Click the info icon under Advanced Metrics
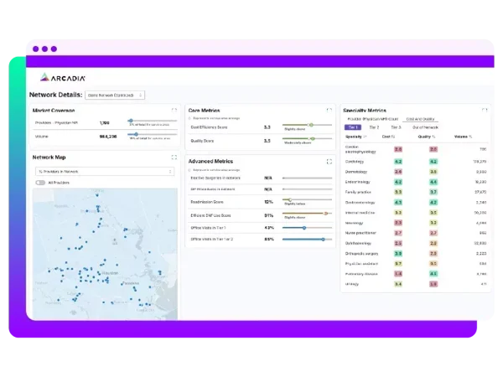 coord(189,170)
